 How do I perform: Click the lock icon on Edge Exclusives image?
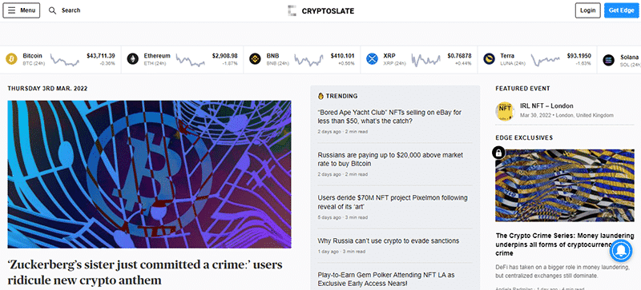[x=498, y=153]
